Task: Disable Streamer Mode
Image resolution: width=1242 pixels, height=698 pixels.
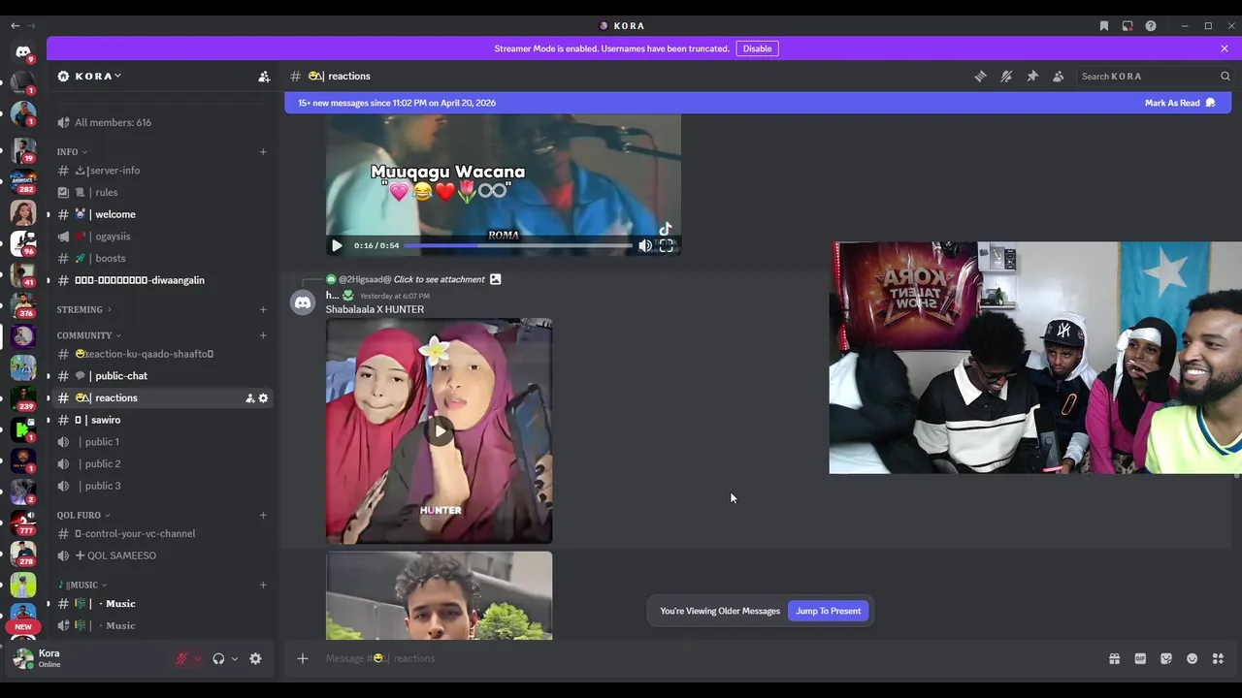Action: click(x=757, y=48)
